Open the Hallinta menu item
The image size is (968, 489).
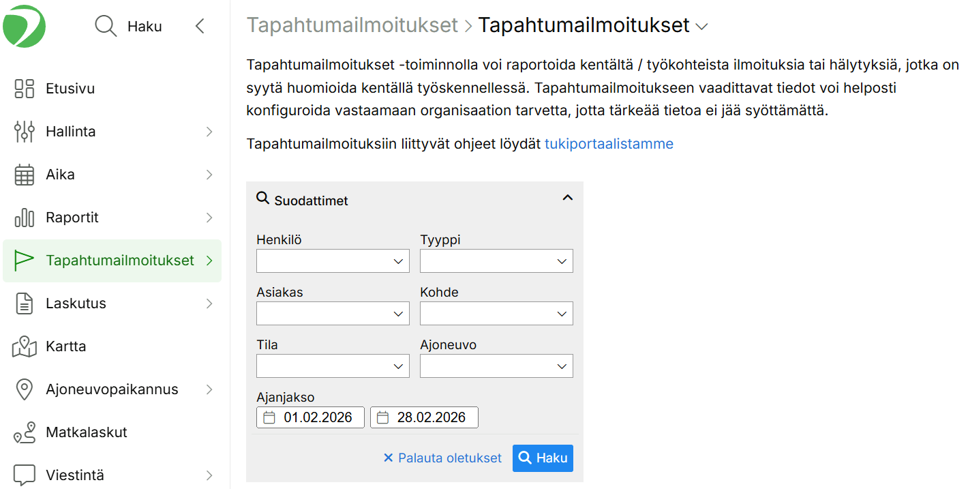click(71, 132)
